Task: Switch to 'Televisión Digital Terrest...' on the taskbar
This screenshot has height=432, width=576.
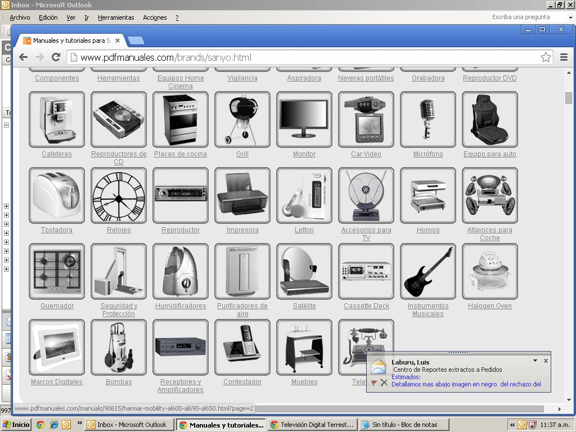Action: pyautogui.click(x=313, y=425)
